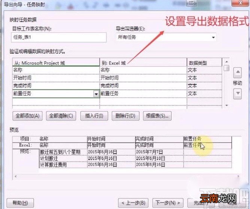Open dropdown arrow in 前置任务 cell
Screen dimensions: 250x209
point(96,94)
